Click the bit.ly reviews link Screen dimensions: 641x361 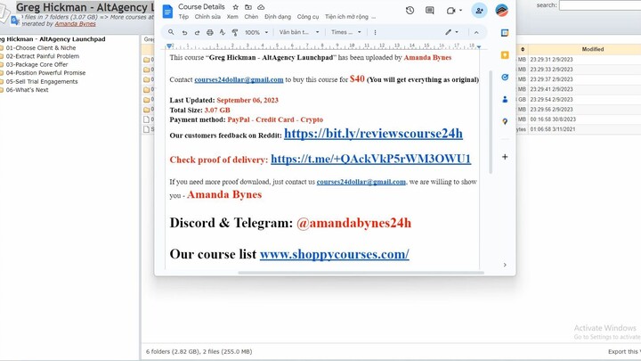tap(373, 134)
